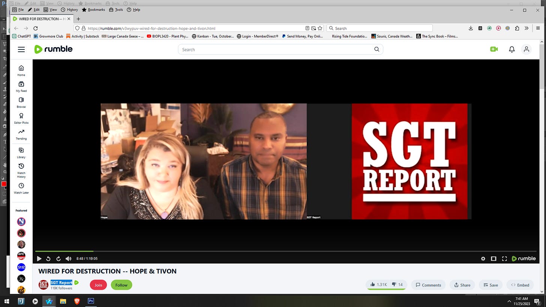Open the Activity | Substack bookmark
546x307 pixels.
[82, 36]
